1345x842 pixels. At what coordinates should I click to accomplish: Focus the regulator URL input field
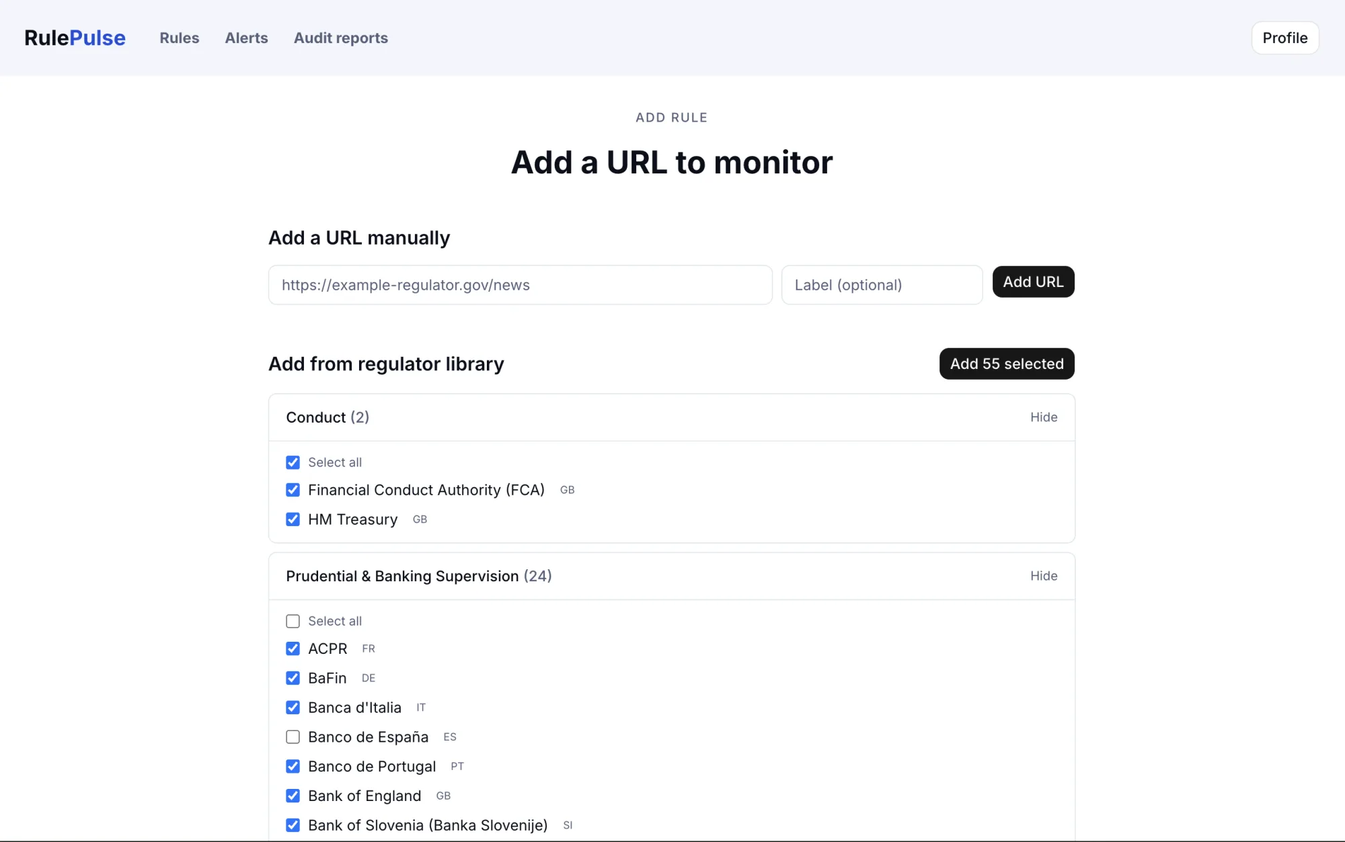[520, 285]
